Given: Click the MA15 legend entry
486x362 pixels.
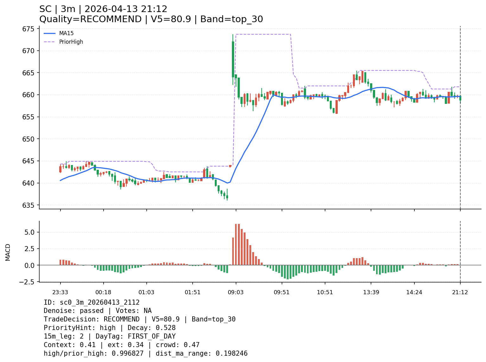Looking at the screenshot, I should (66, 33).
